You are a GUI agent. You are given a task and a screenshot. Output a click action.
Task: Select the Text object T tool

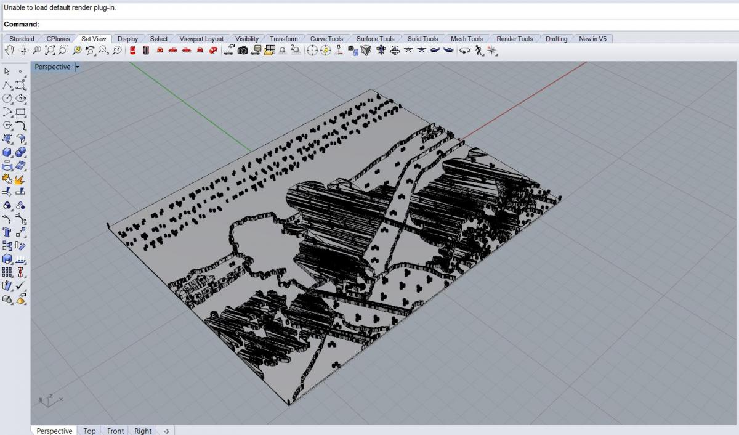[x=7, y=232]
